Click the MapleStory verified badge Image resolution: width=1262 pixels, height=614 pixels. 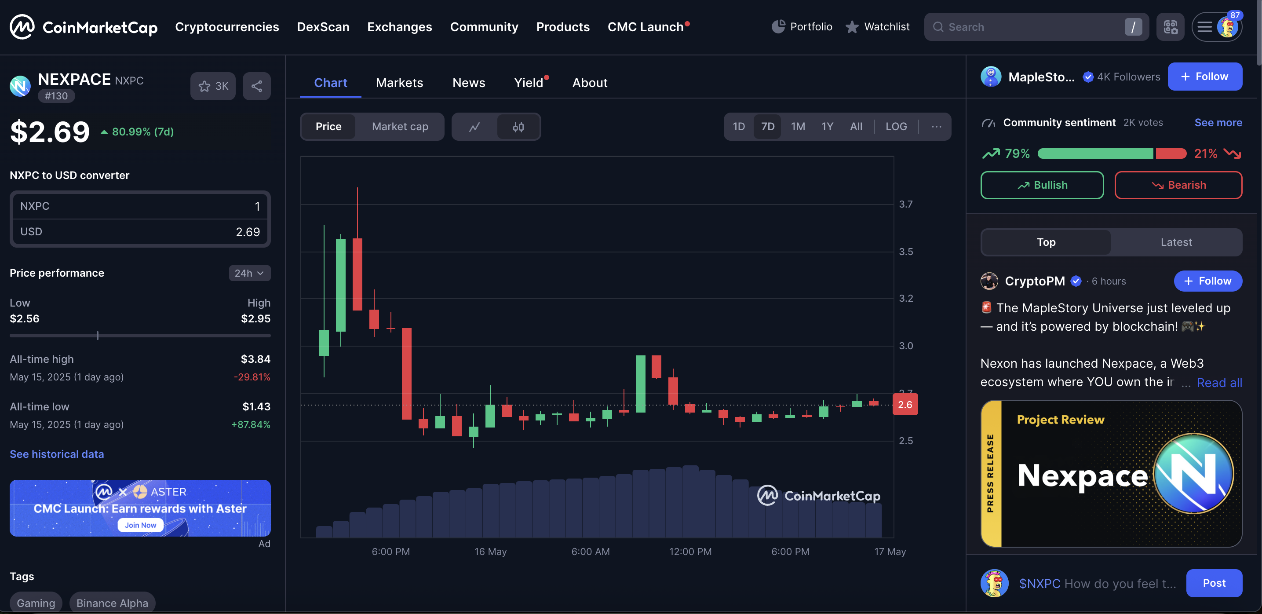[x=1087, y=77]
